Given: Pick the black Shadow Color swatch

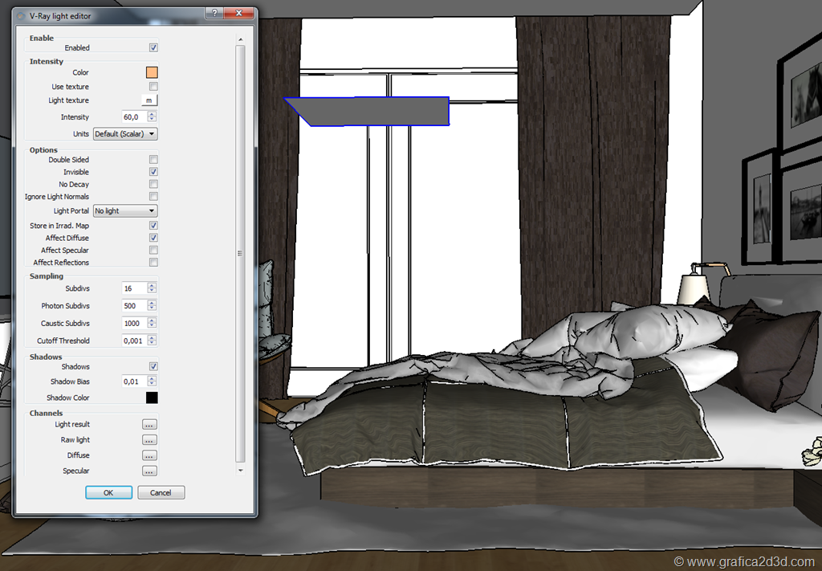Looking at the screenshot, I should click(152, 398).
